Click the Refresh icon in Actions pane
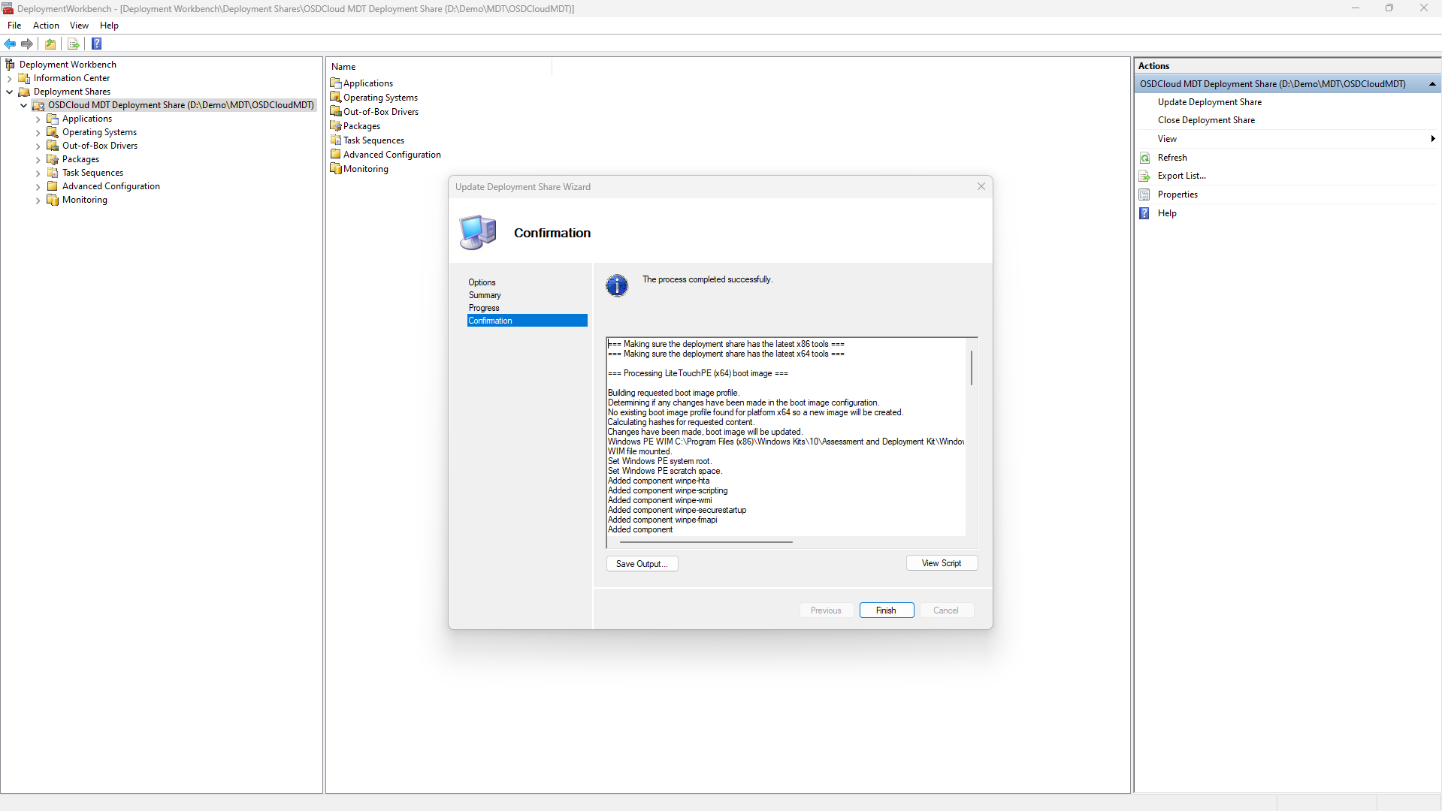The image size is (1442, 811). coord(1144,158)
